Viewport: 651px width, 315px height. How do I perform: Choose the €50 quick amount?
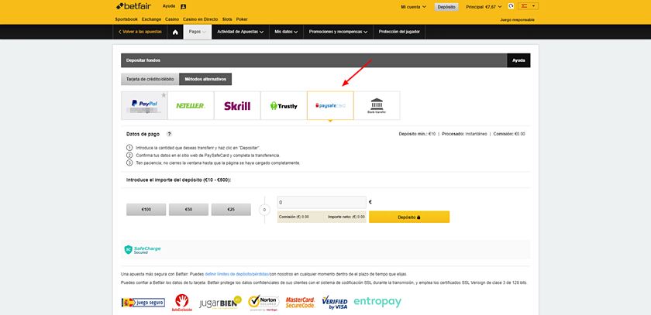(x=188, y=210)
